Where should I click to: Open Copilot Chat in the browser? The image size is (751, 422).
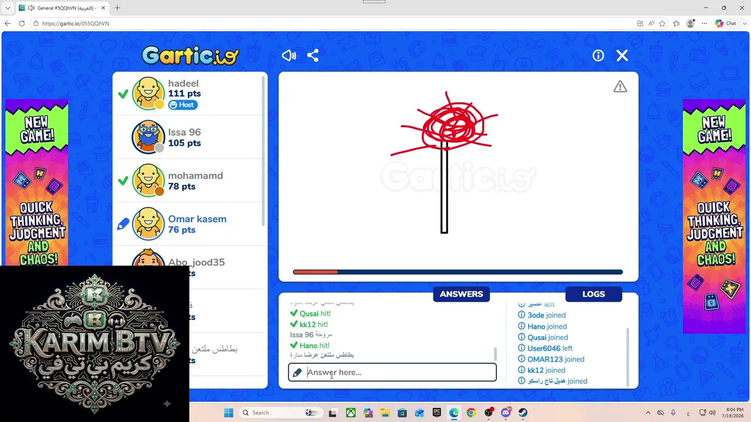pos(726,23)
